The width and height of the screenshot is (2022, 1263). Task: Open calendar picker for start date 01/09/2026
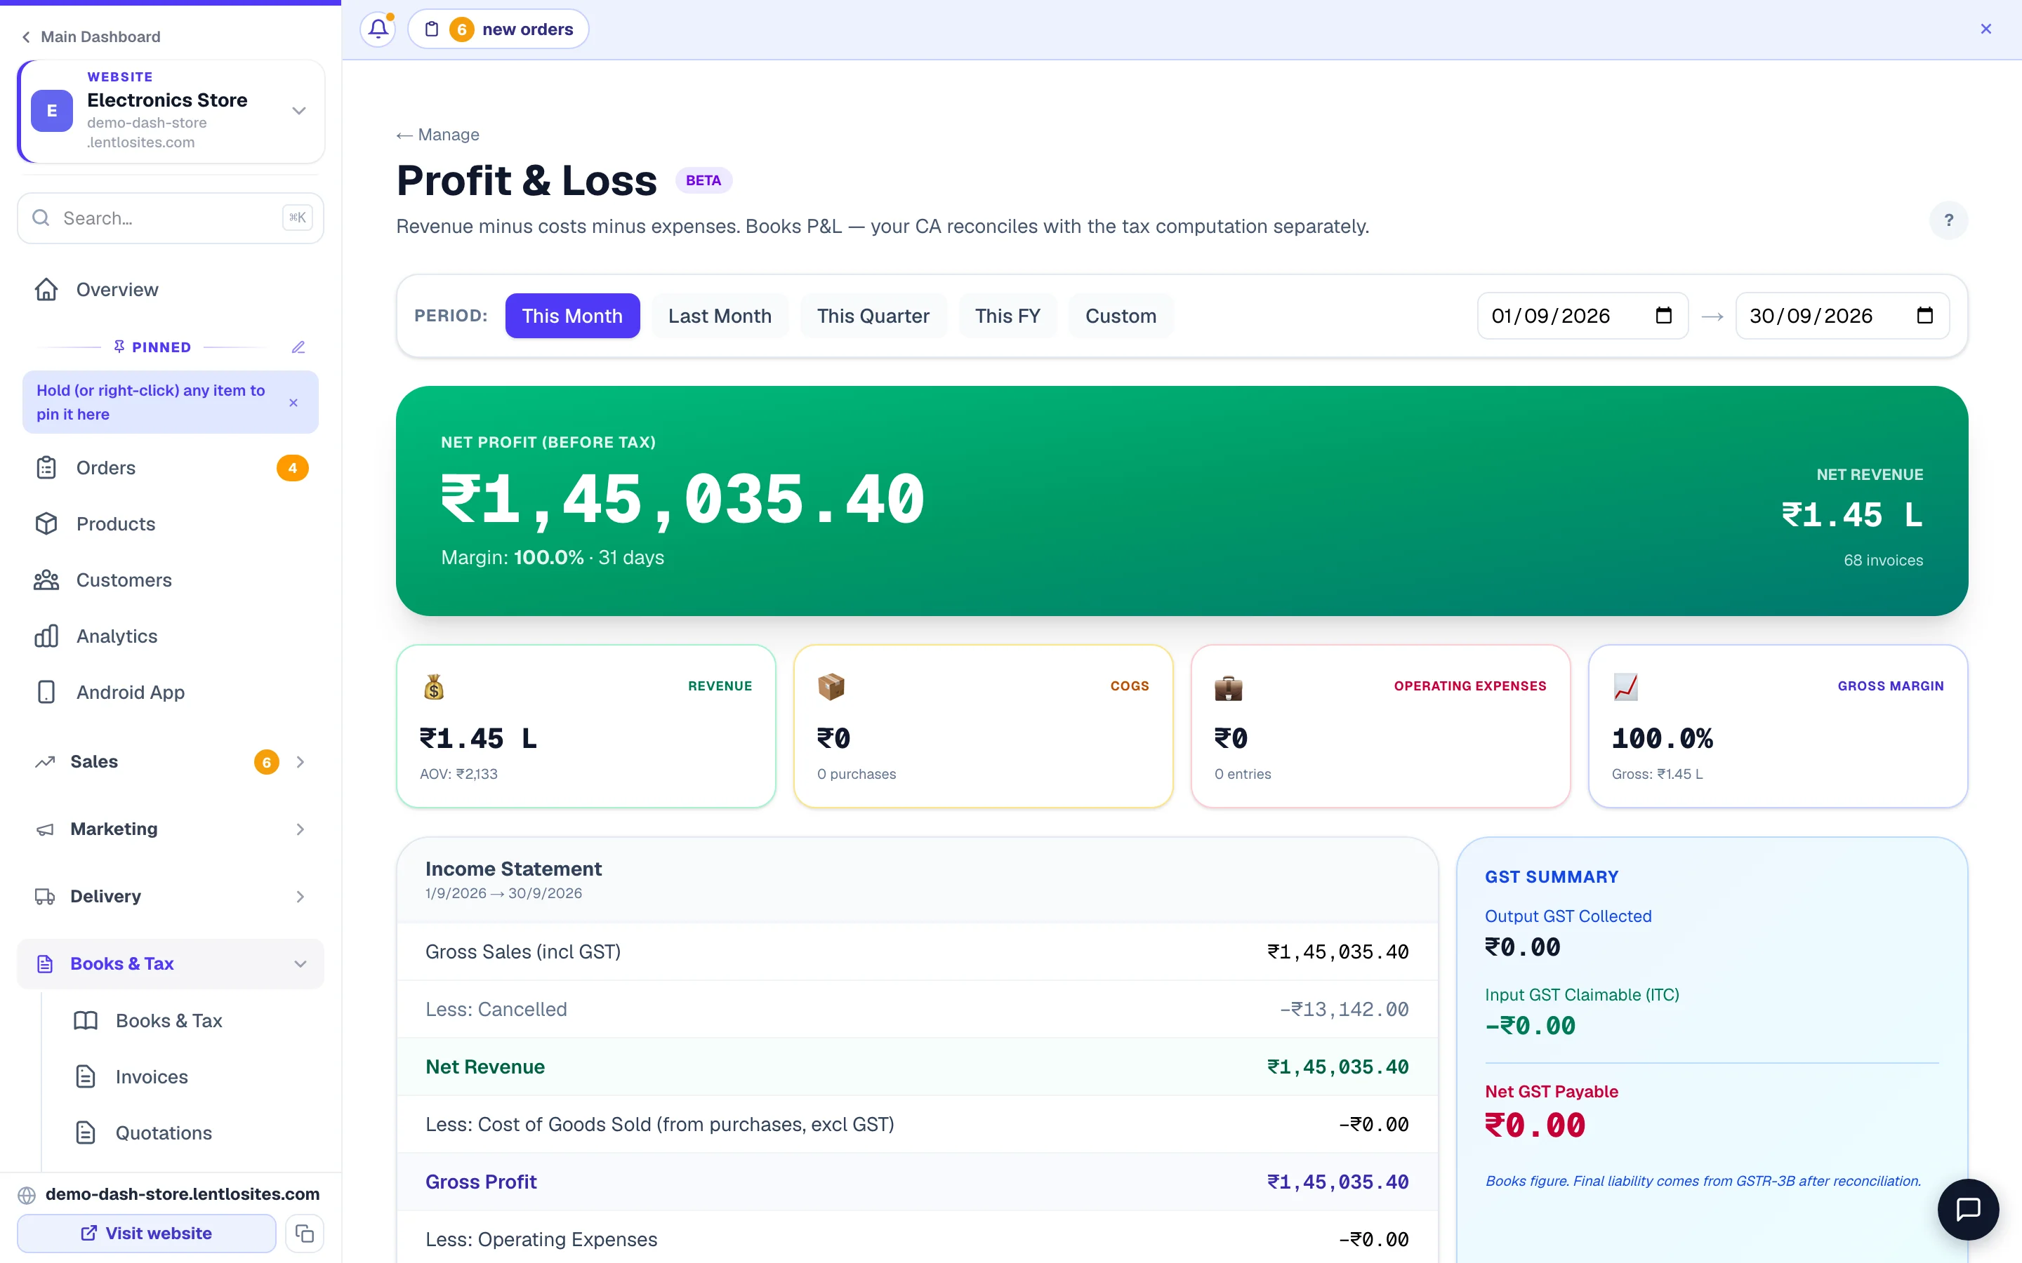[1663, 316]
